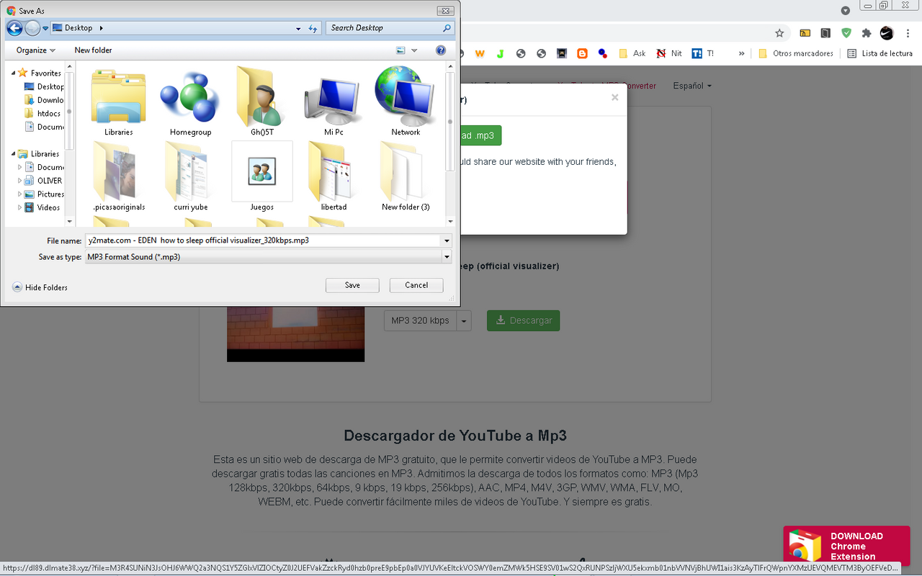
Task: Open the Ask bookmark folder
Action: 632,53
